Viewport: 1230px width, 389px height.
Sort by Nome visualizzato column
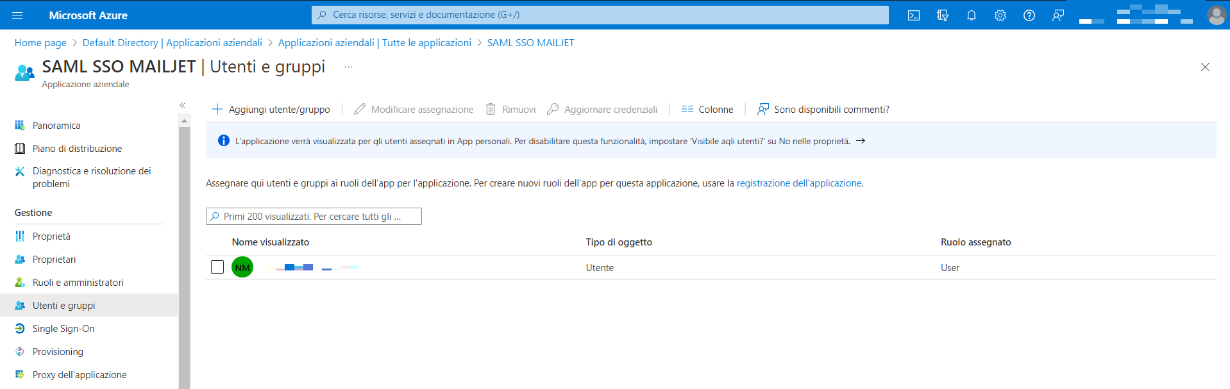pos(271,242)
